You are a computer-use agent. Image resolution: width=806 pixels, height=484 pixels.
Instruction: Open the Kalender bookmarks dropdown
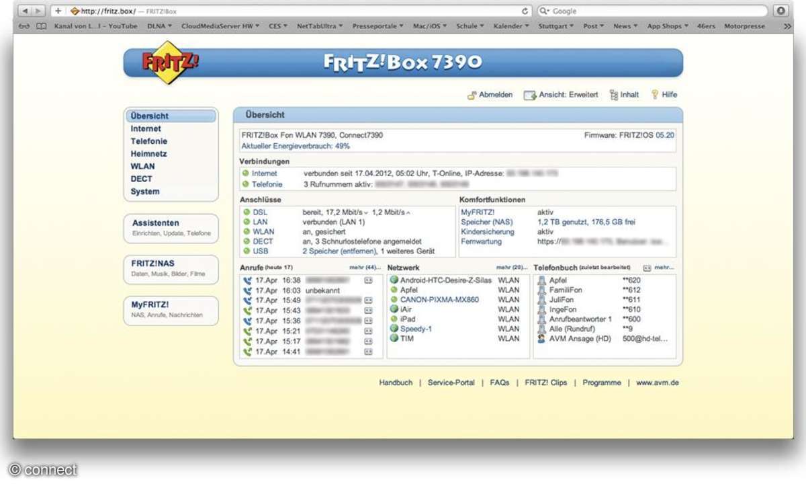click(511, 26)
